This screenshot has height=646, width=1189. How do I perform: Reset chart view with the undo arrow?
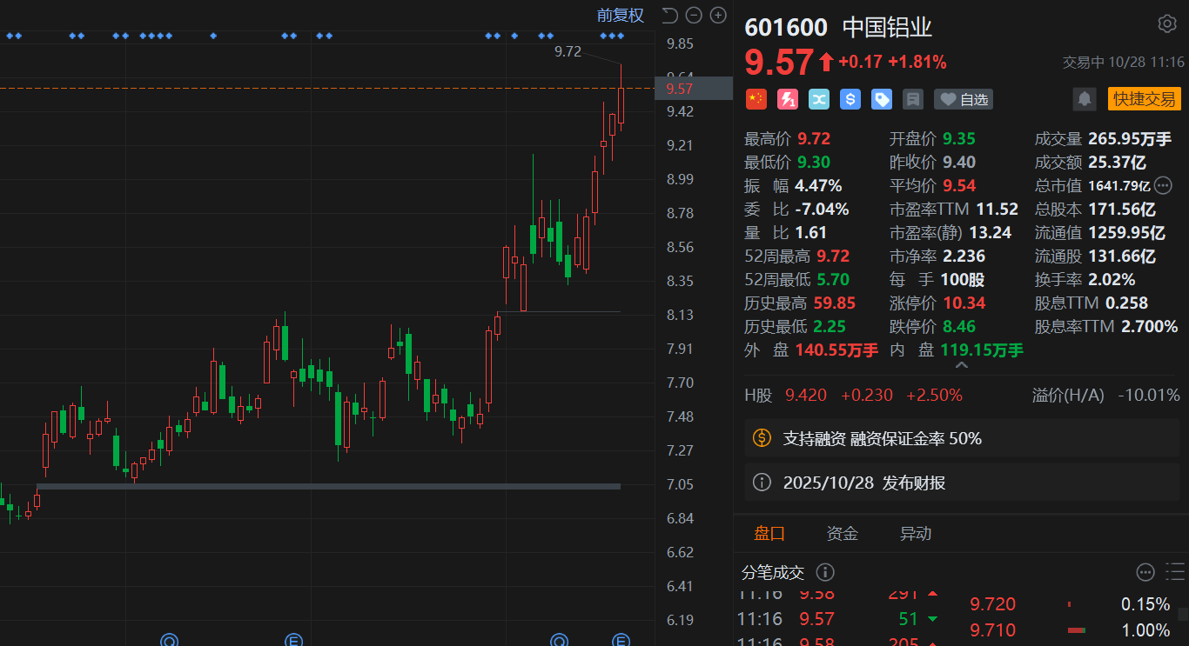pyautogui.click(x=669, y=15)
